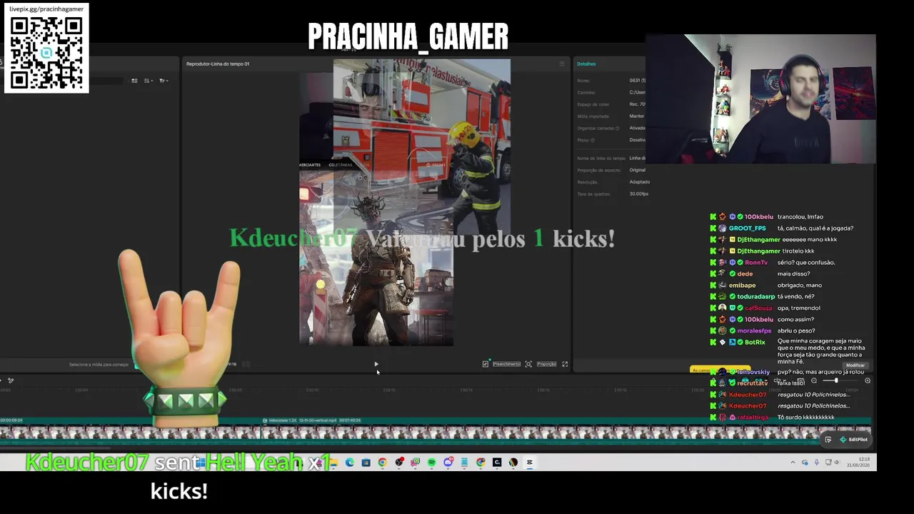Open the Chrome icon next to Microsoft Store

click(383, 463)
